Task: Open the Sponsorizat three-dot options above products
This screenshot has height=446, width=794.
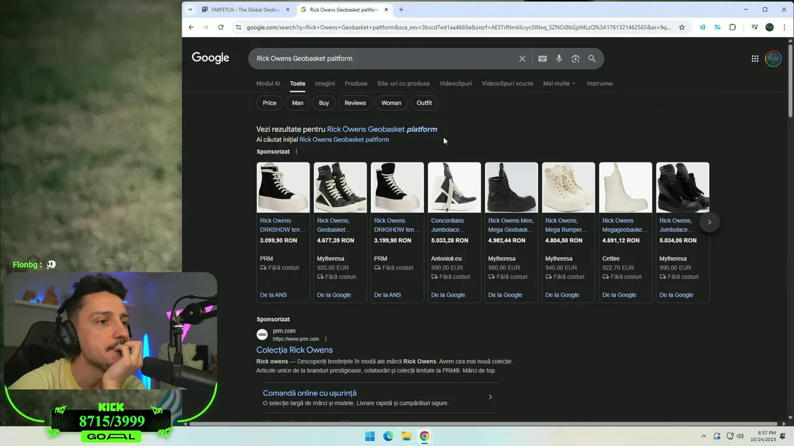Action: [296, 152]
